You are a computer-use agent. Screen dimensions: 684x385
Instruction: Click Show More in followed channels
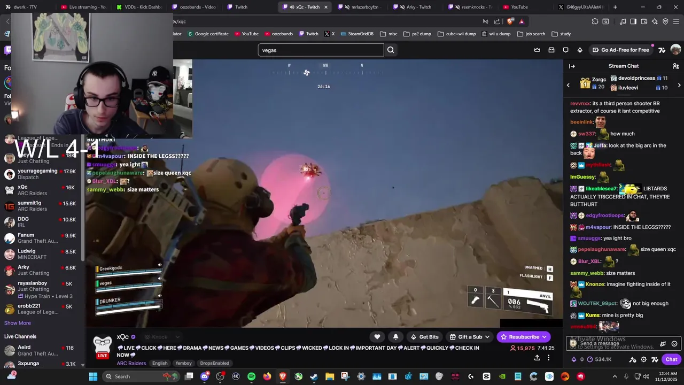(x=18, y=323)
